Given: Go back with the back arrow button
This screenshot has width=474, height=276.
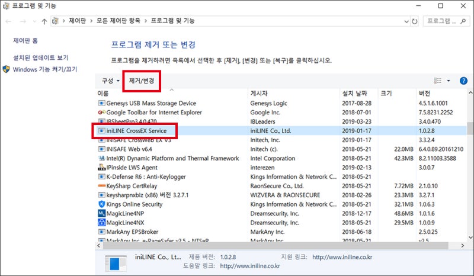Looking at the screenshot, I should [x=8, y=21].
